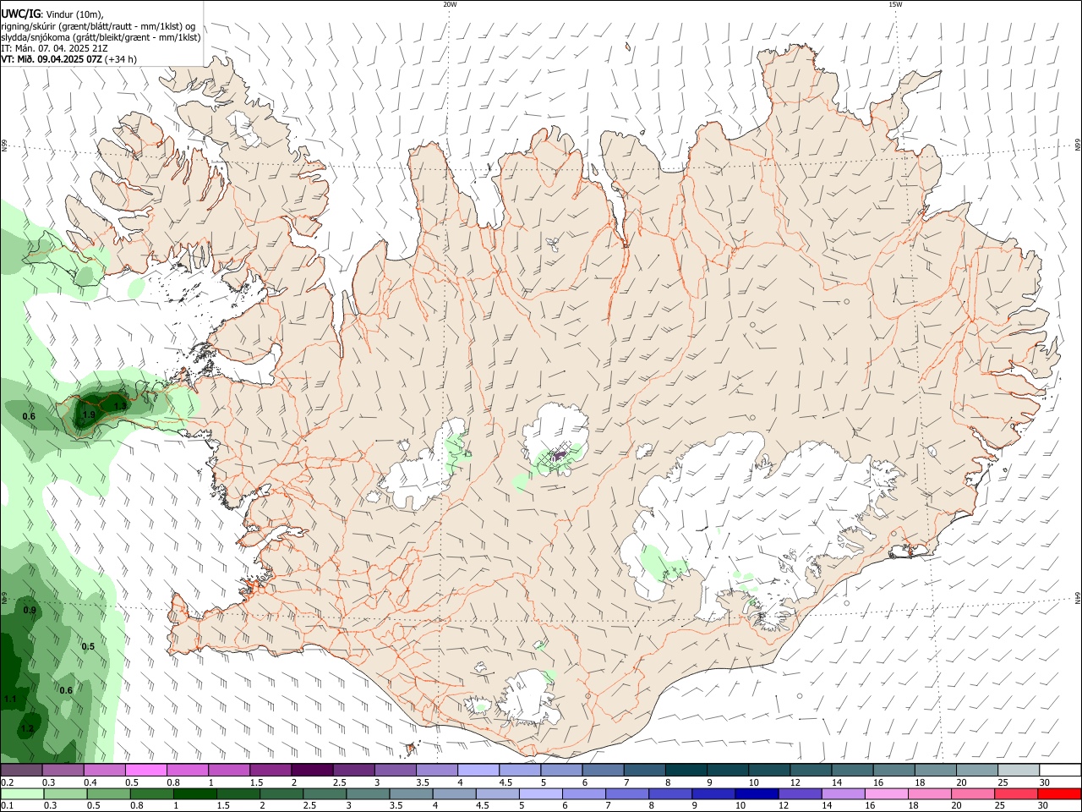Select the snow legend swatch starting at 7
The image size is (1082, 812).
[x=643, y=771]
